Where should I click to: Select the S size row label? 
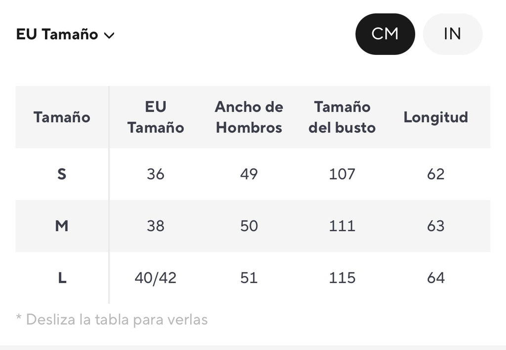[62, 174]
